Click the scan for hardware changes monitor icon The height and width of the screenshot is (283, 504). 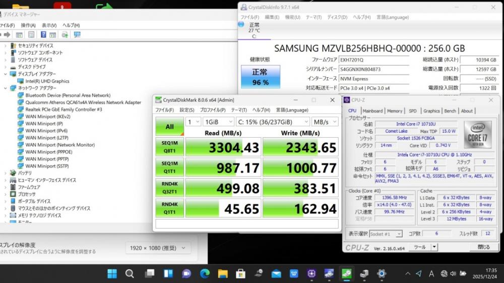[x=77, y=35]
